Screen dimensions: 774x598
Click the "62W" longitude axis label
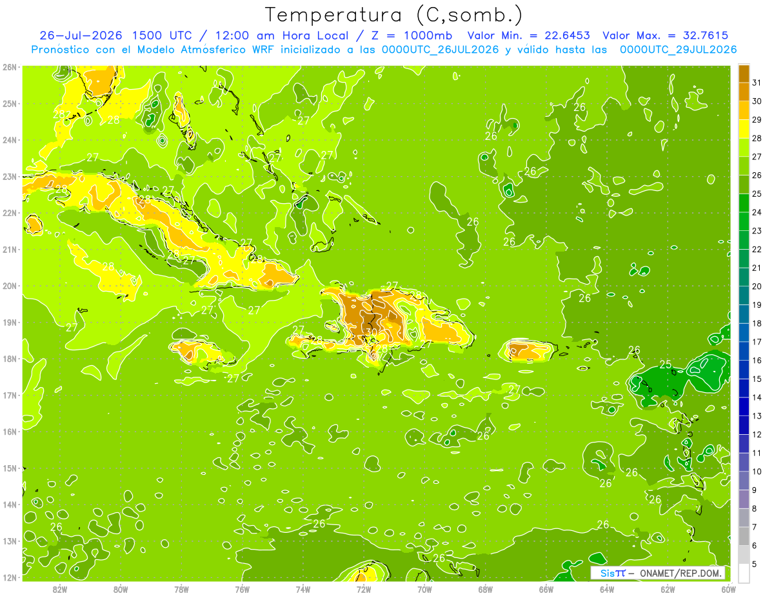pos(668,589)
